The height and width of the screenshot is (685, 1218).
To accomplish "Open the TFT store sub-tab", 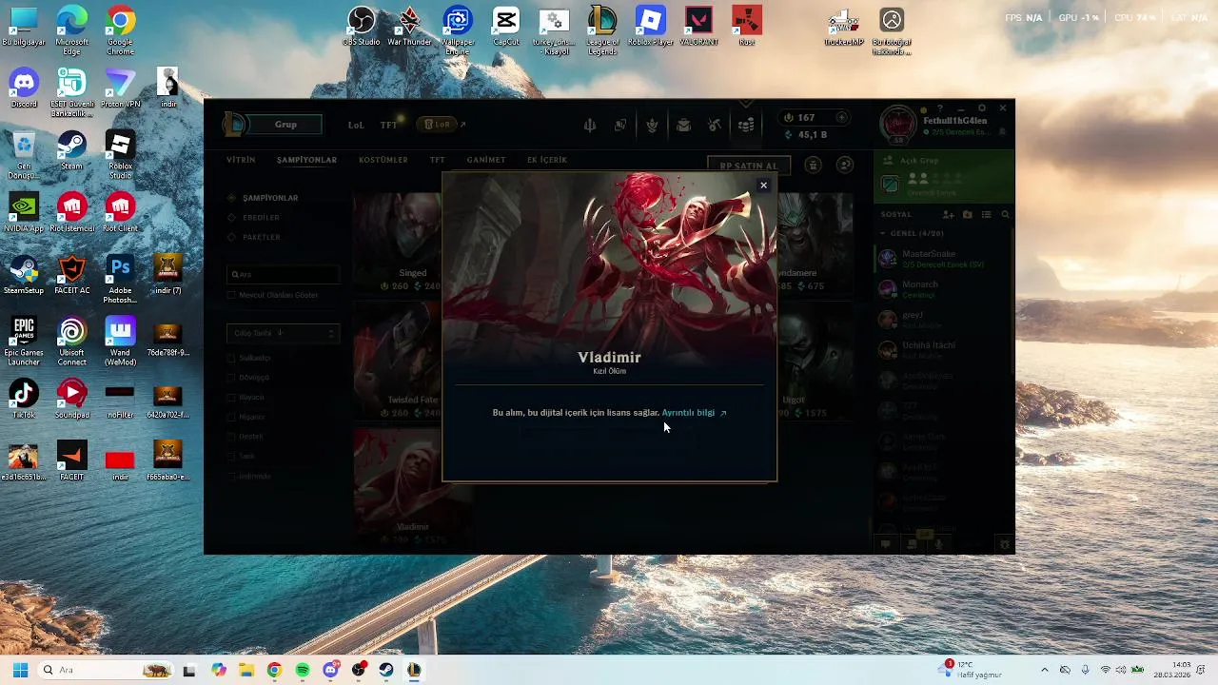I will (438, 160).
